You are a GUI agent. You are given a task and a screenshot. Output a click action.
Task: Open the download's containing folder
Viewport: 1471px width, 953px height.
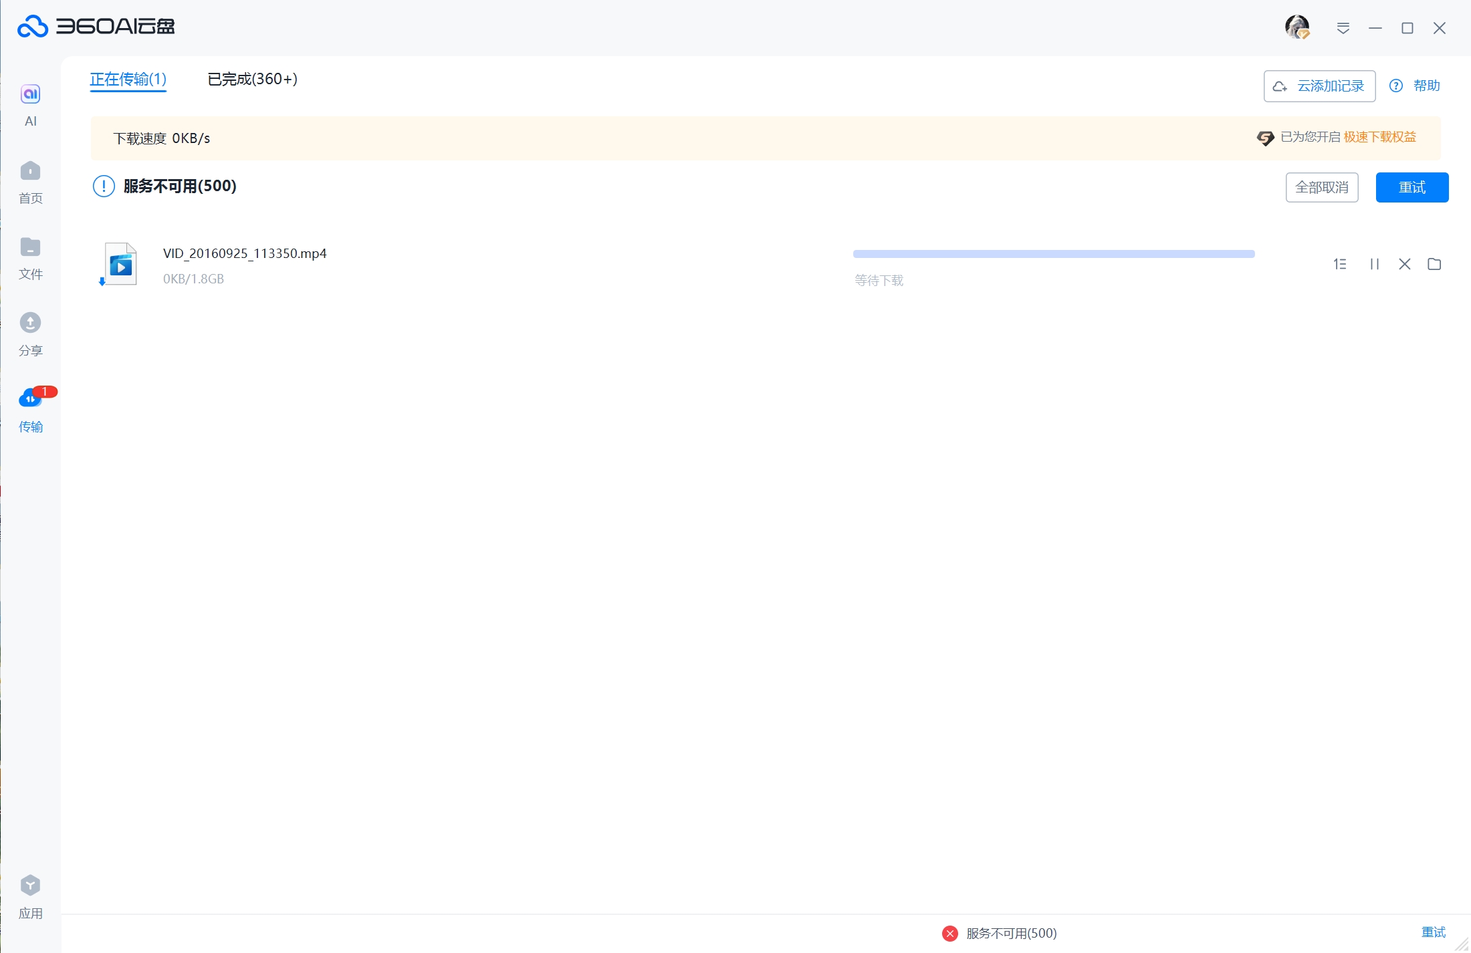[x=1434, y=264]
